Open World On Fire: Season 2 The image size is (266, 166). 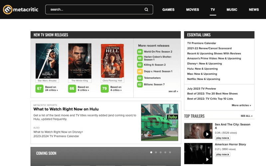coord(158,52)
